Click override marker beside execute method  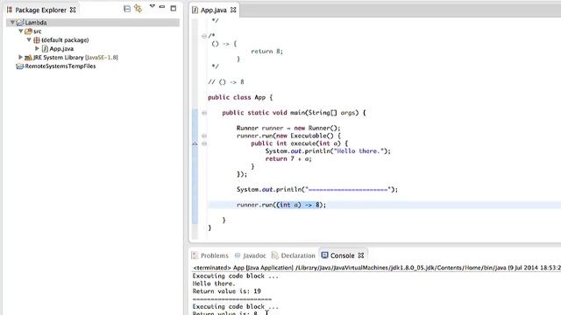pyautogui.click(x=195, y=143)
